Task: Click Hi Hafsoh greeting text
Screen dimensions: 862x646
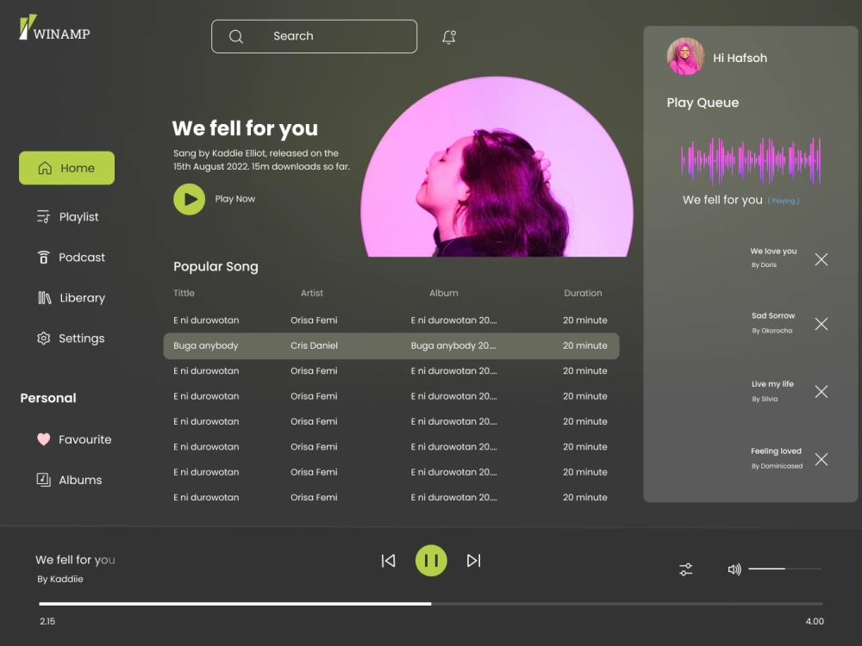Action: (x=740, y=58)
